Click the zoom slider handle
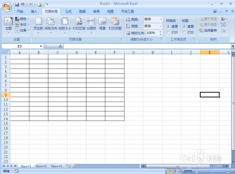 pos(212,171)
